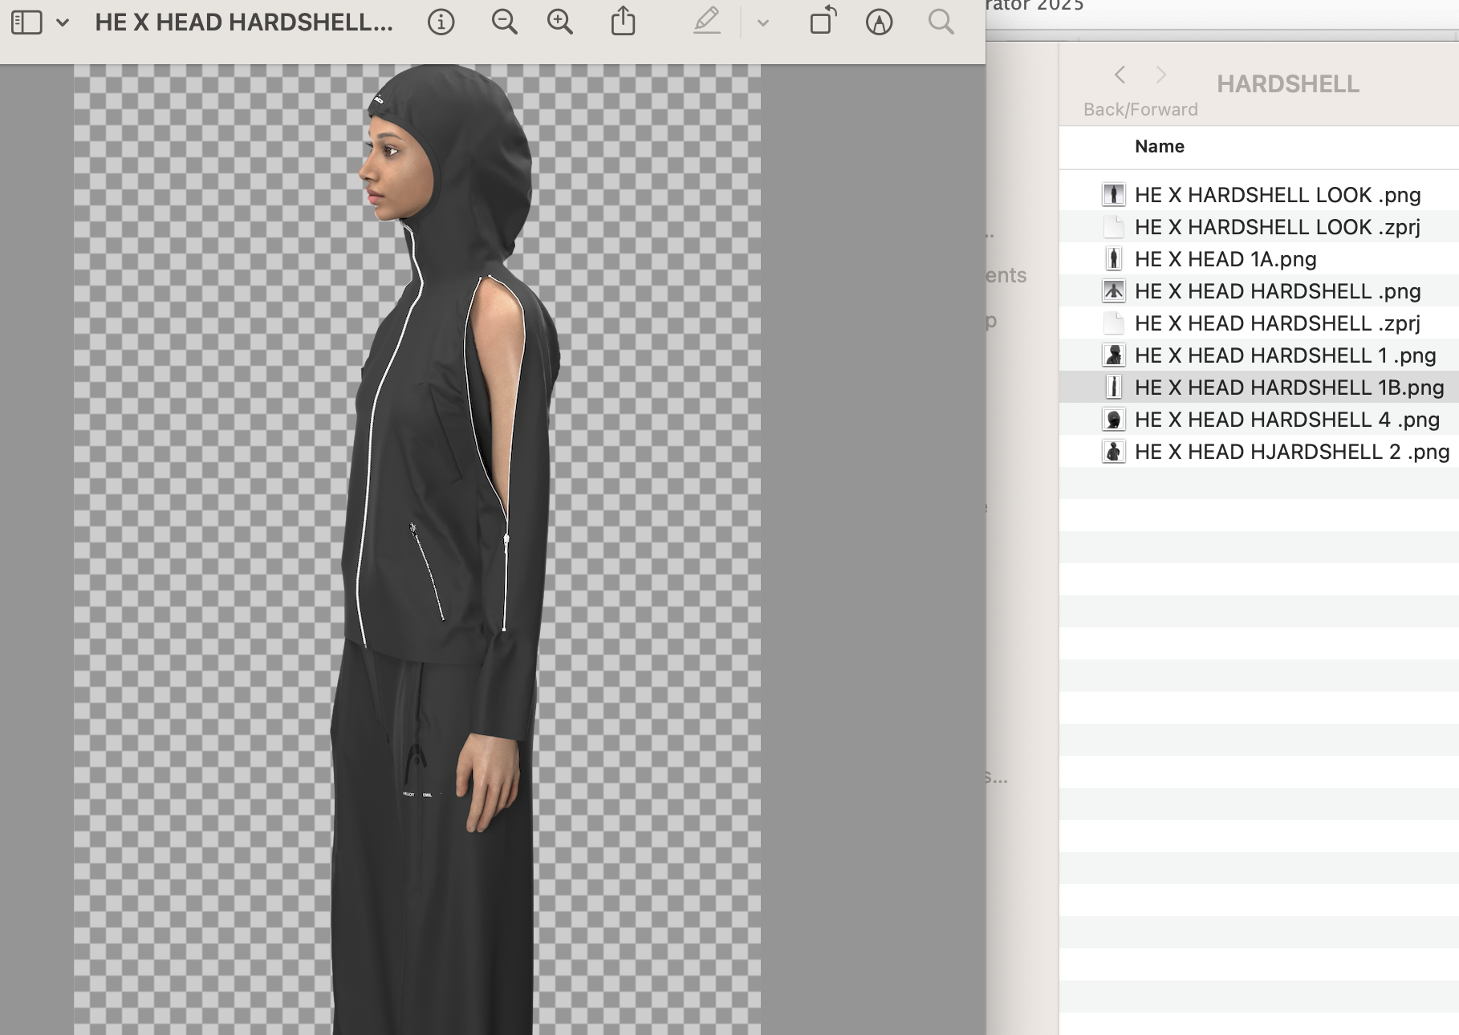Expand the highlight options dropdown arrow

tap(763, 23)
